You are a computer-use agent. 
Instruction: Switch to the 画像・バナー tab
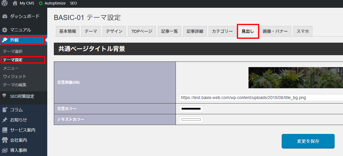(275, 31)
